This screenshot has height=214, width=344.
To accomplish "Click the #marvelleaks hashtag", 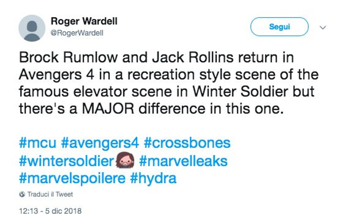I will tap(183, 161).
